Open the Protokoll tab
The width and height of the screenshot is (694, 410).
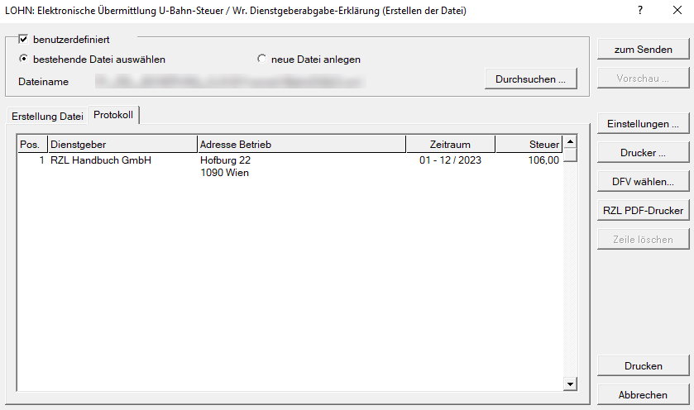click(113, 115)
